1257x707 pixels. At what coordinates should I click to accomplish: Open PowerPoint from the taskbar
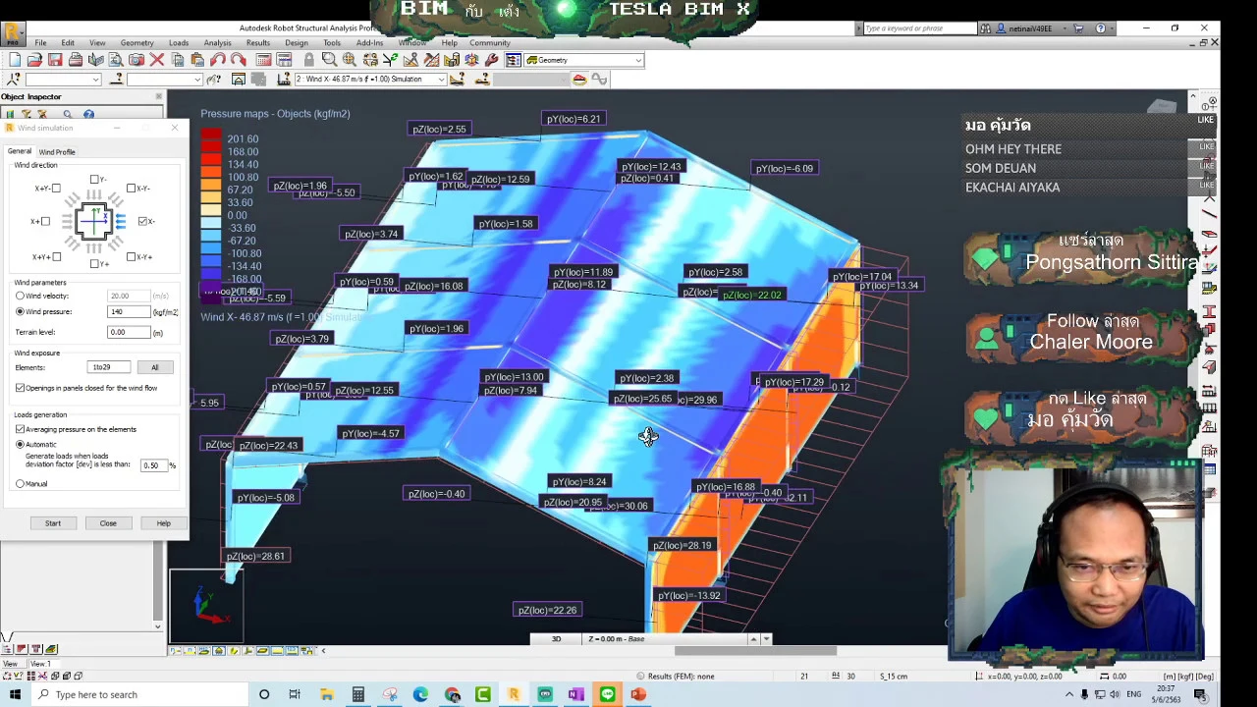[638, 694]
